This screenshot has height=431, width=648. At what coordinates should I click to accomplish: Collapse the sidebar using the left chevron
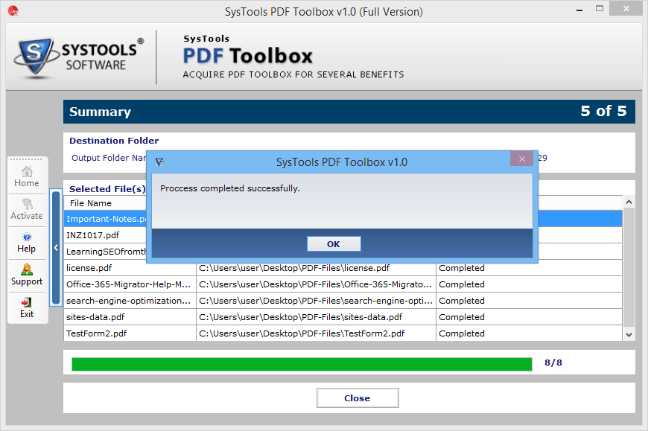click(x=56, y=247)
